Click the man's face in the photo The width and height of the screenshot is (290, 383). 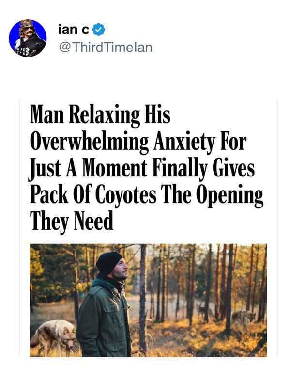[121, 270]
